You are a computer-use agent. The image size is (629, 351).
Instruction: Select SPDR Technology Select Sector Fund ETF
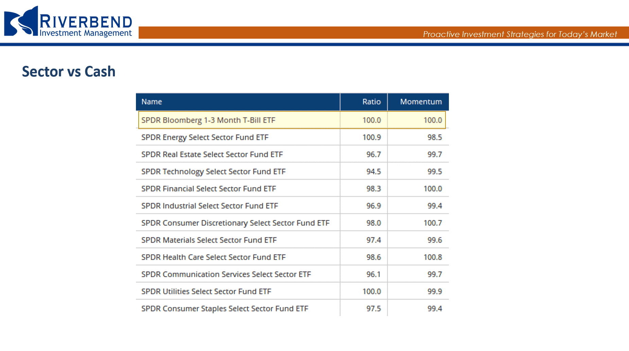(213, 172)
